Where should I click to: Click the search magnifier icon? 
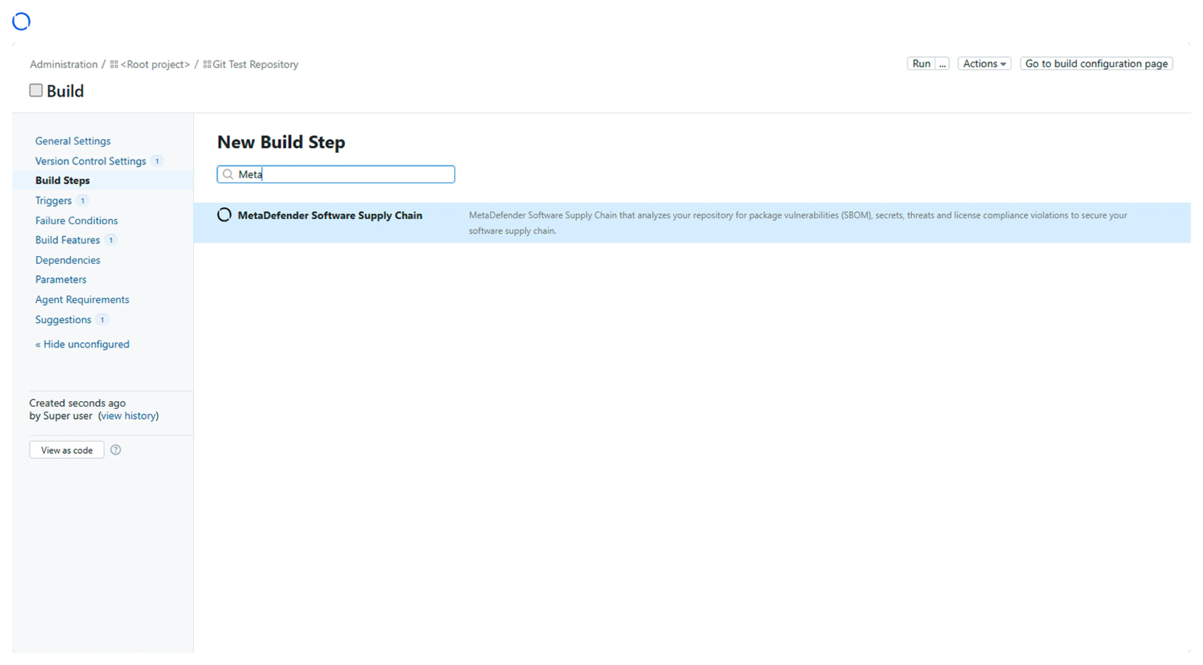[228, 174]
